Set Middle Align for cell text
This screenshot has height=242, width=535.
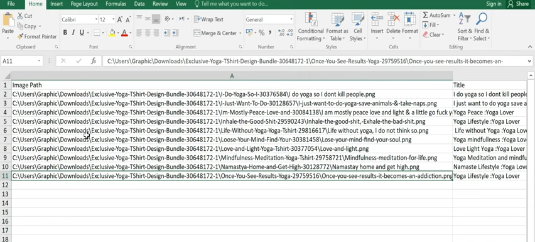pos(148,19)
